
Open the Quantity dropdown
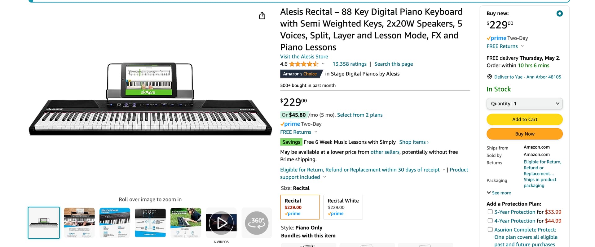click(524, 104)
